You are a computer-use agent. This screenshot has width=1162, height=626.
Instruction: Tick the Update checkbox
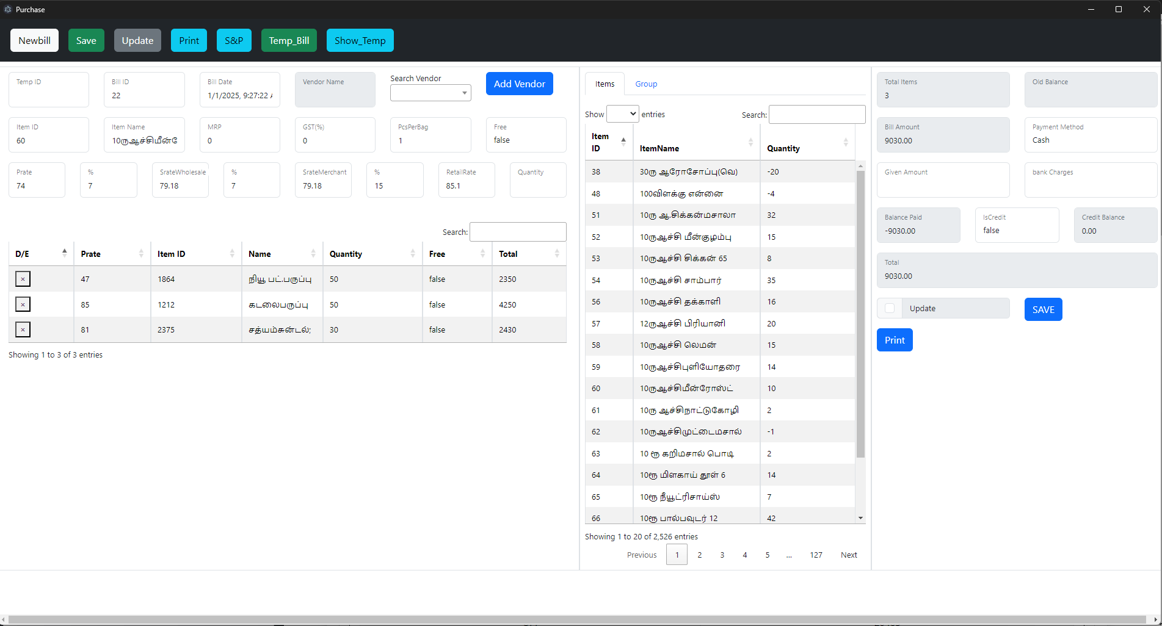pos(890,309)
